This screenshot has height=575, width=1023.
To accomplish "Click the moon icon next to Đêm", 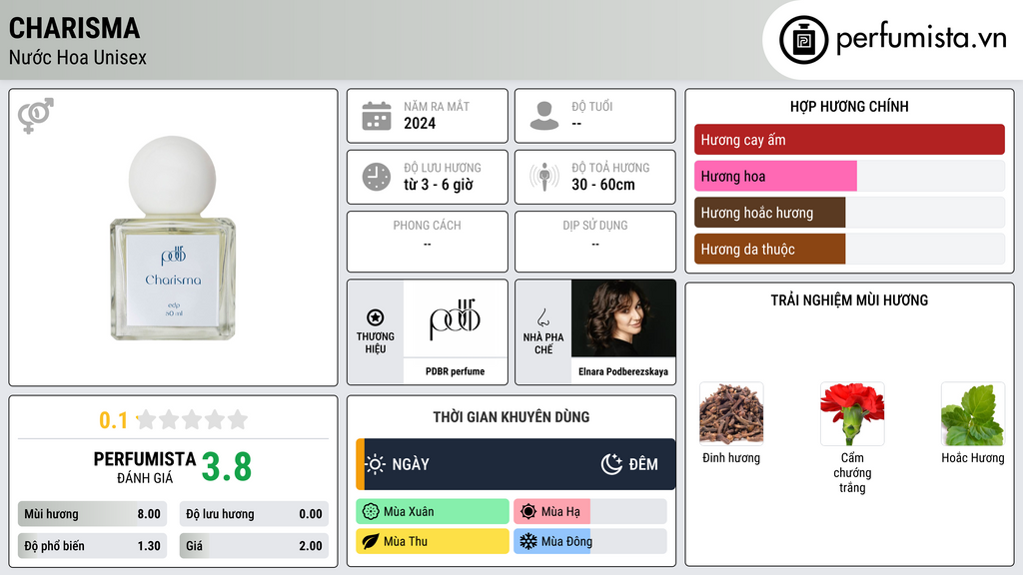I will pyautogui.click(x=611, y=464).
